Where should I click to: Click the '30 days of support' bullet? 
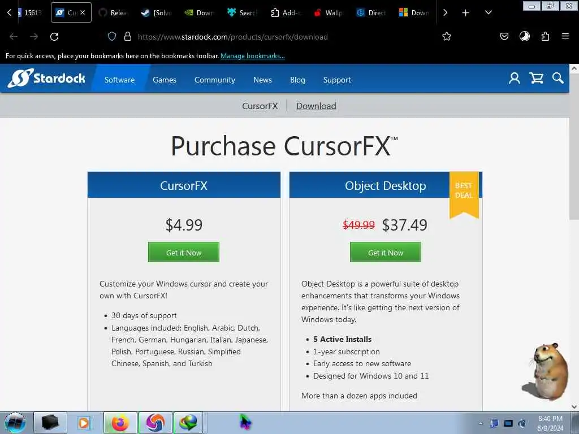pos(144,315)
